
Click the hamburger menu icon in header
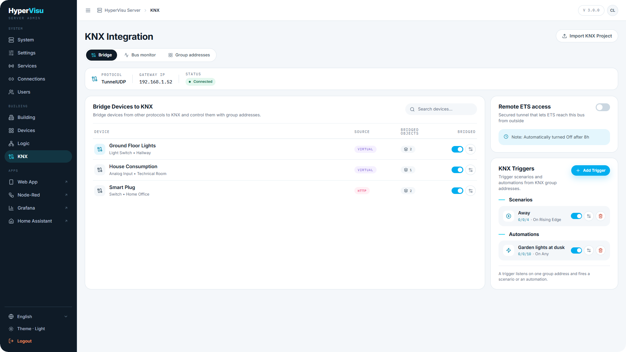coord(88,10)
